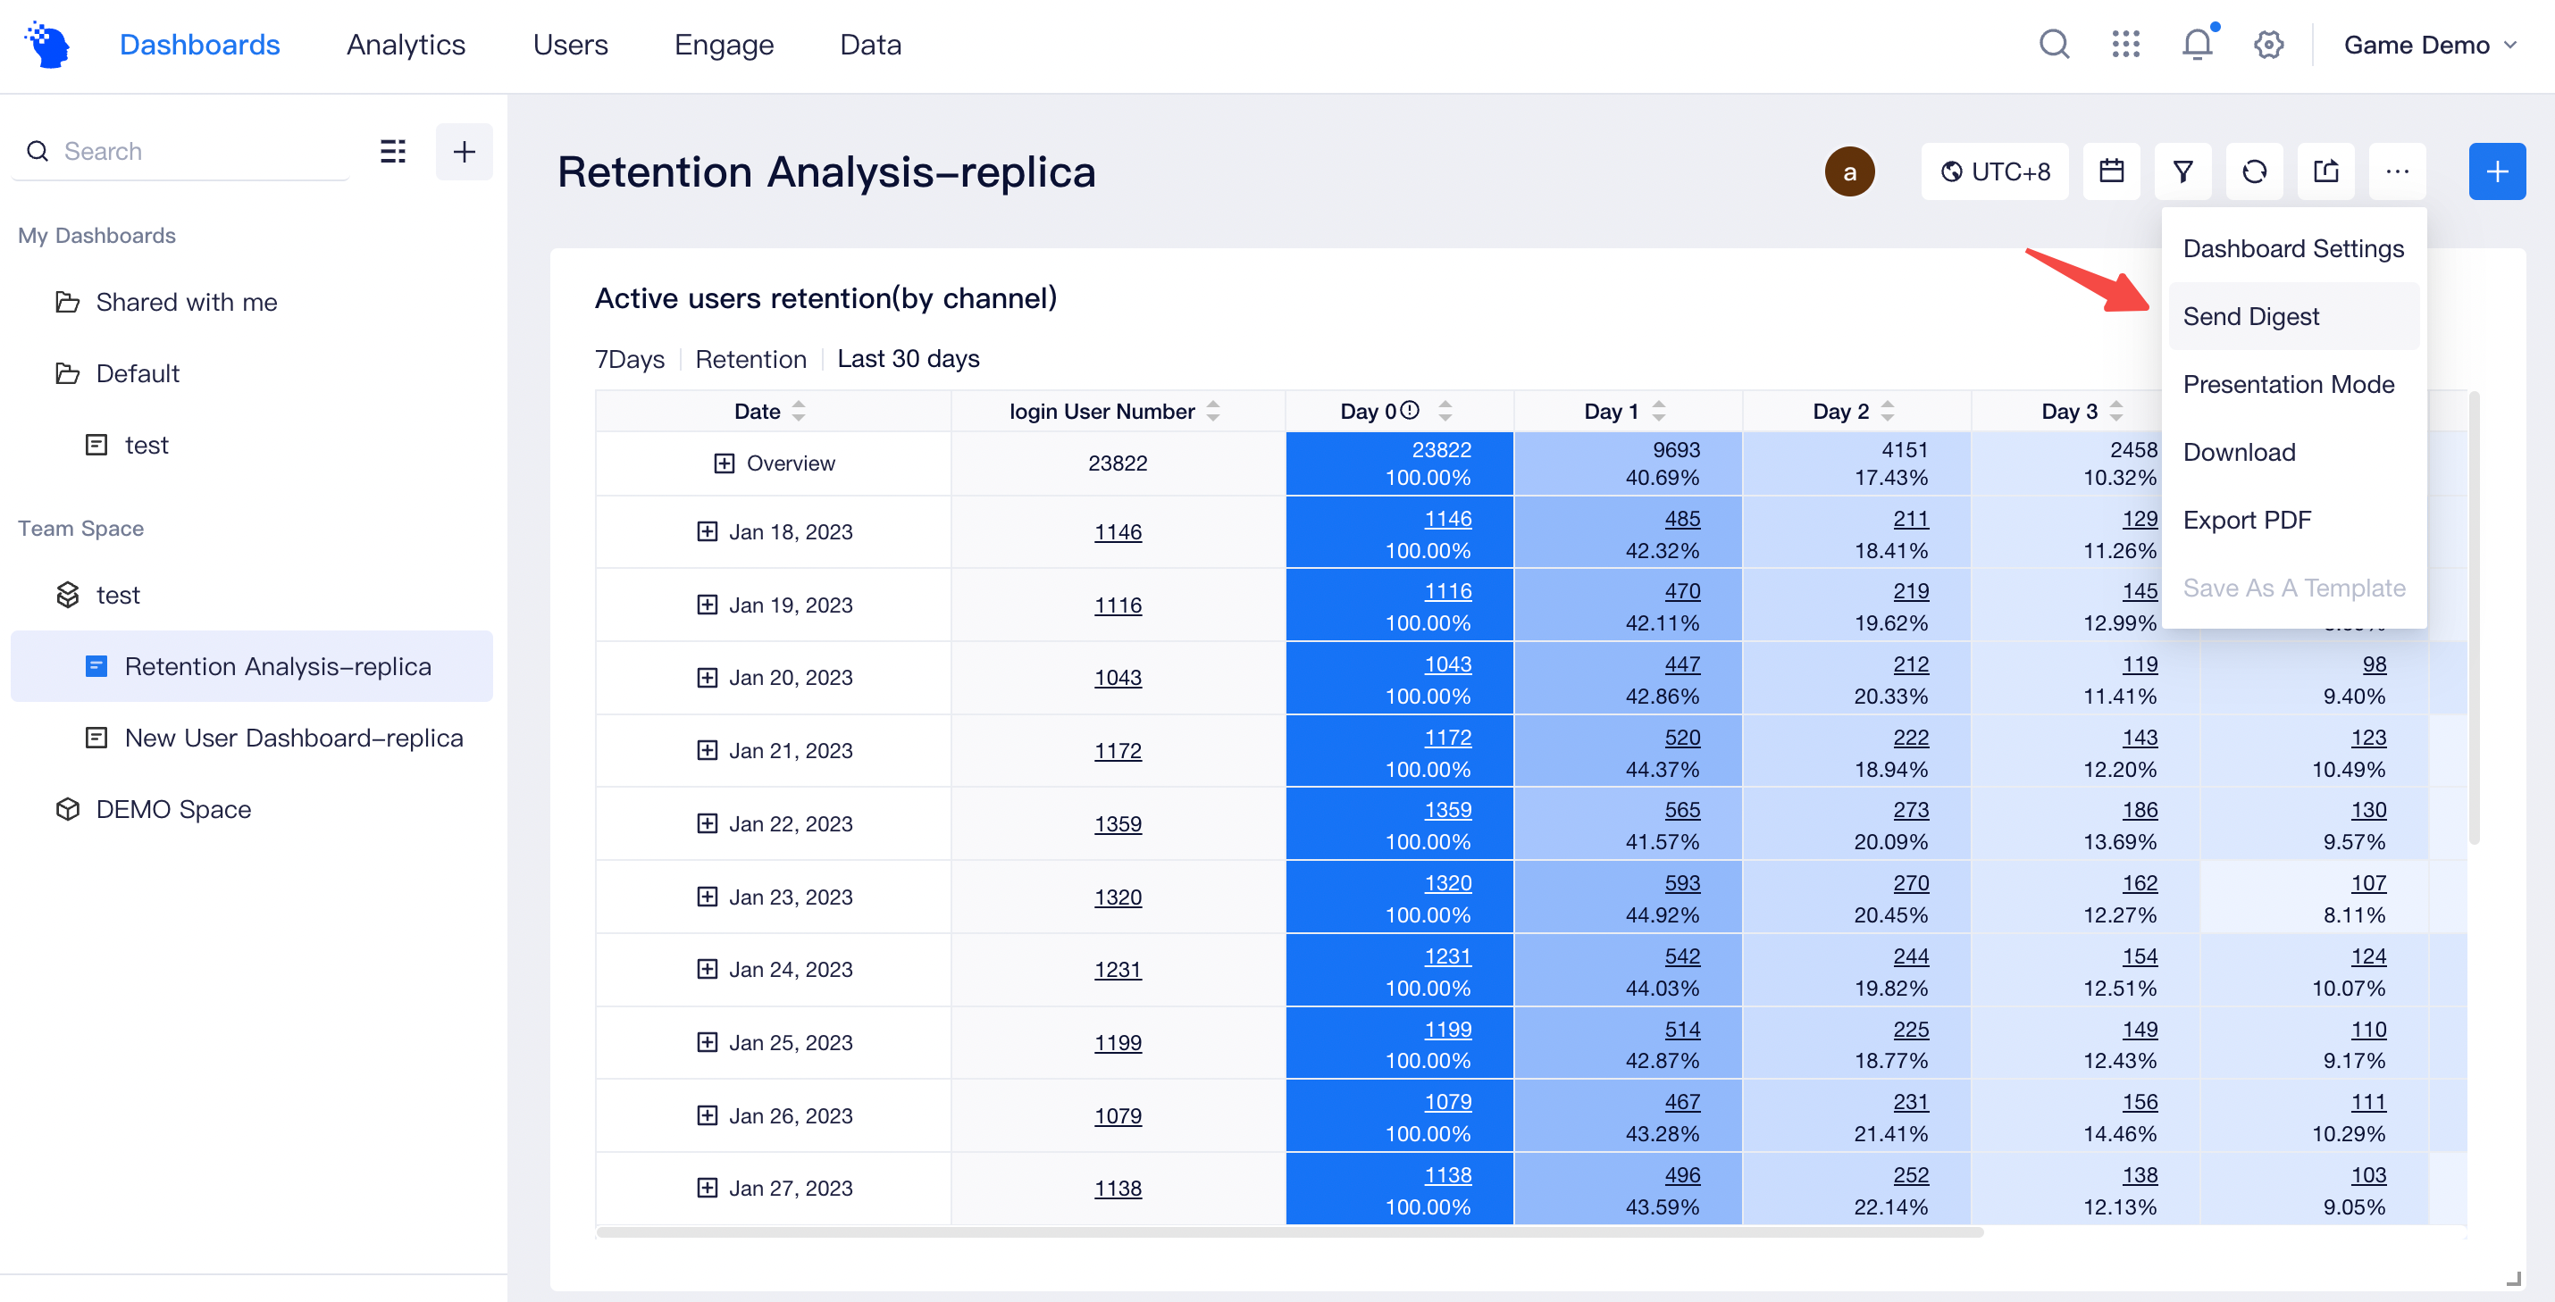Refresh the dashboard data
Screen dimensions: 2555x1302
pyautogui.click(x=2255, y=171)
